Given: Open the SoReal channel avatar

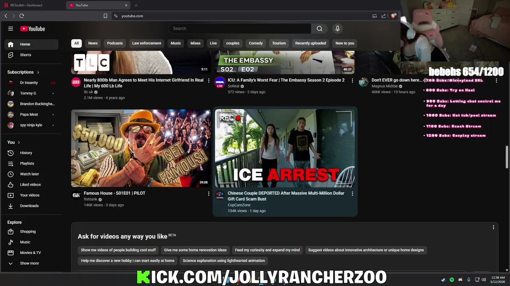Looking at the screenshot, I should 220,82.
